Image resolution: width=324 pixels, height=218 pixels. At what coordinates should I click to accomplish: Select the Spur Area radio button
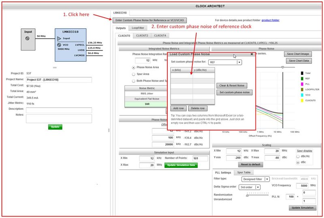tap(134, 74)
